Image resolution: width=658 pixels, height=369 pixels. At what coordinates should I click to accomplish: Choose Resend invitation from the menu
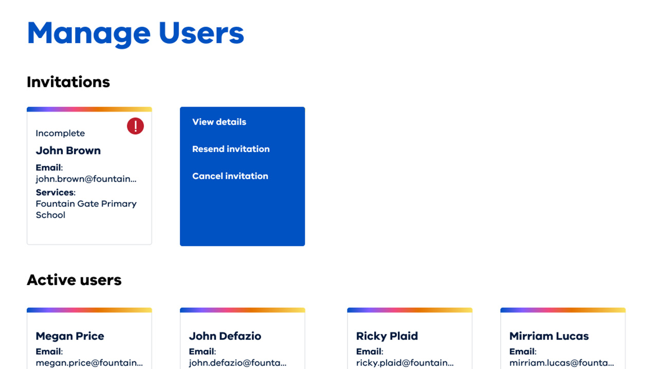click(231, 149)
